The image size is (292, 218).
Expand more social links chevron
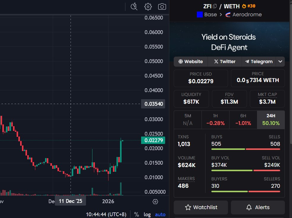[x=280, y=62]
